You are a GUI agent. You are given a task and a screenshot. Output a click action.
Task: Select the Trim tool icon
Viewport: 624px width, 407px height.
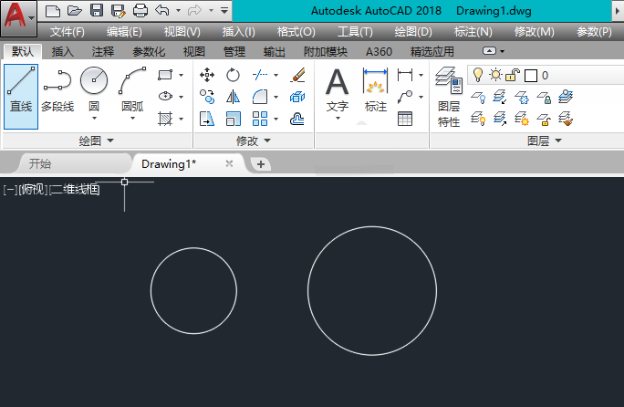pos(260,75)
